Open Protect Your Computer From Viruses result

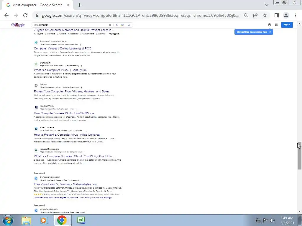[x=71, y=92]
